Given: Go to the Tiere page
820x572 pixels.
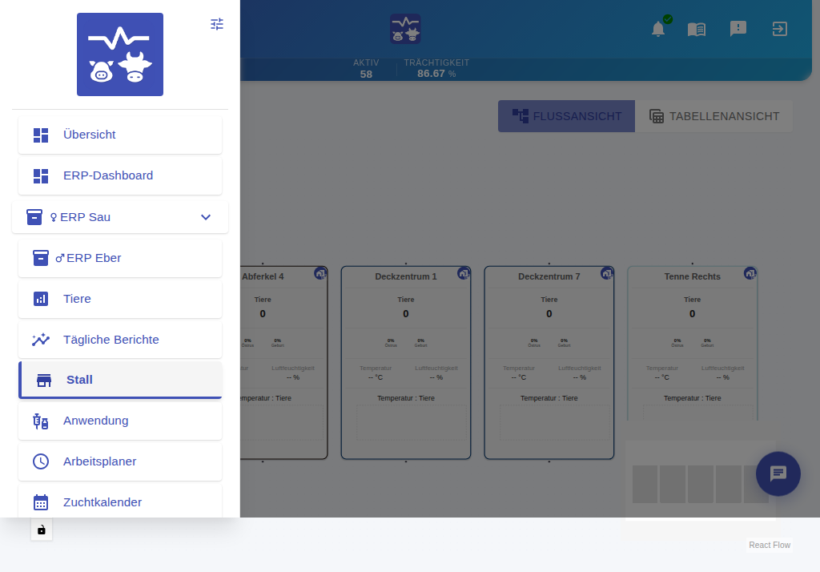Looking at the screenshot, I should 120,299.
